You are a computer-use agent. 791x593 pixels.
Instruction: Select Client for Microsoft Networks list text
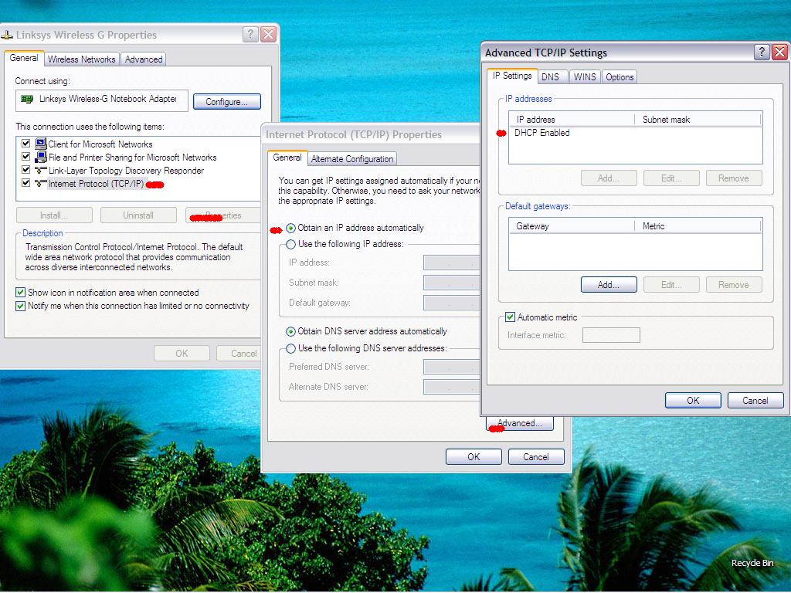(100, 144)
